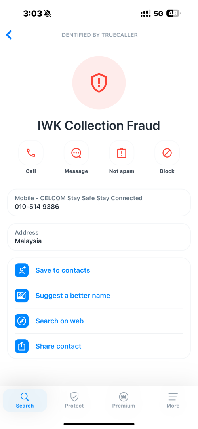Tap the IWK Collection Fraud name heading
Image resolution: width=198 pixels, height=429 pixels.
pos(99,125)
